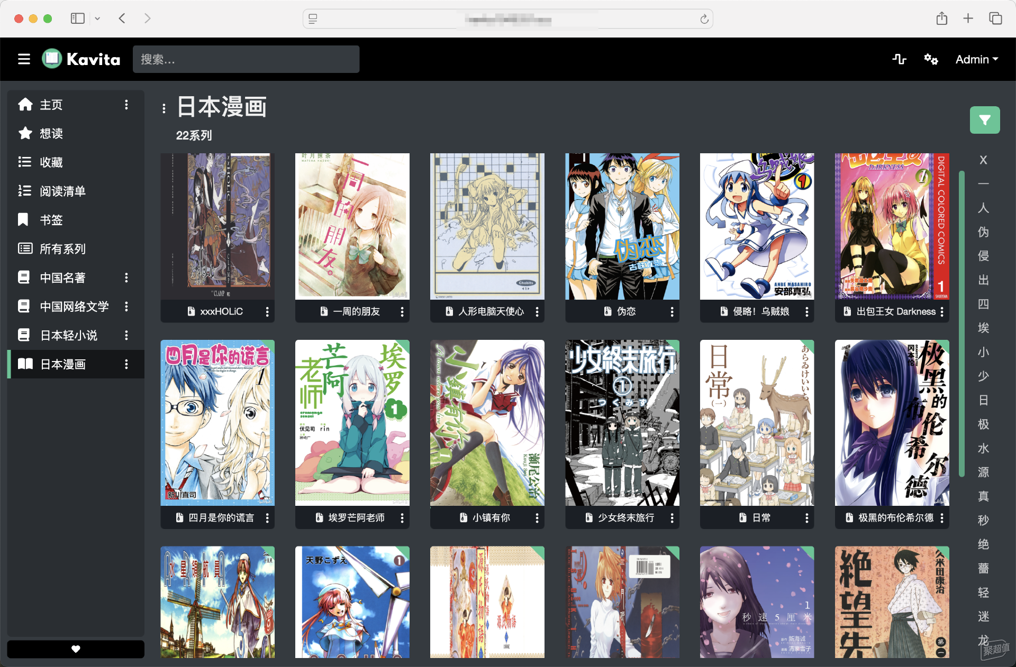1016x667 pixels.
Task: Click browser back arrow
Action: click(122, 18)
